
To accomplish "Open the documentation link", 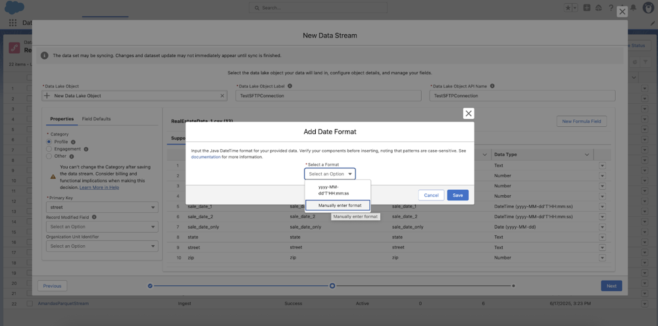I will tap(205, 157).
